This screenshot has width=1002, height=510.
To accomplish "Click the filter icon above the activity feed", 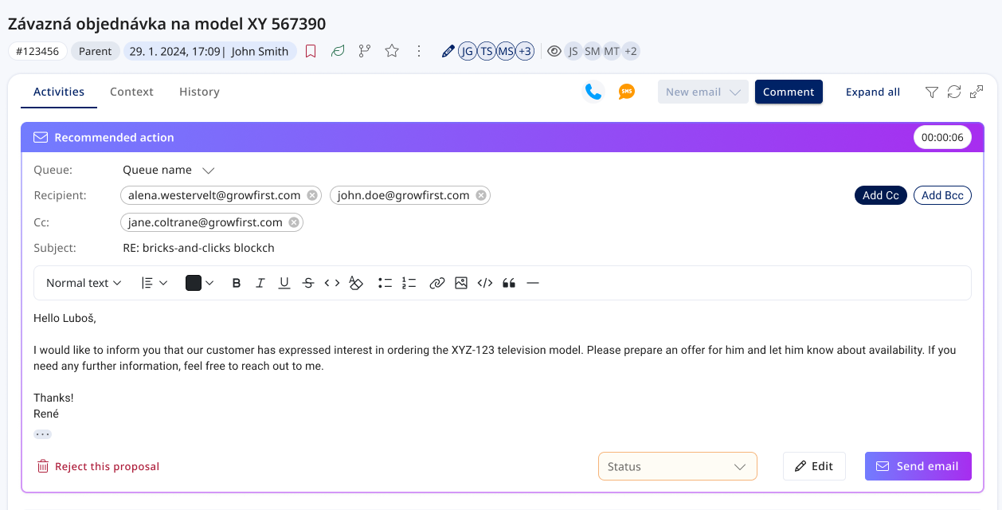I will coord(931,92).
